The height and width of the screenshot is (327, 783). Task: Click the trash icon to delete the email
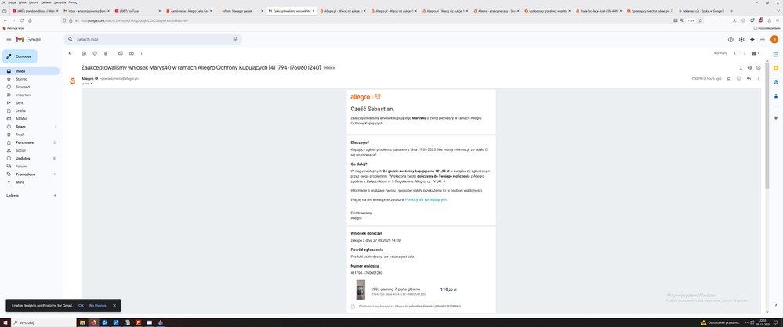tap(107, 53)
